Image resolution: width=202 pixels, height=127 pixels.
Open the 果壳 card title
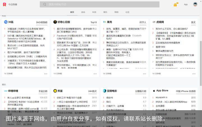tap(109, 22)
